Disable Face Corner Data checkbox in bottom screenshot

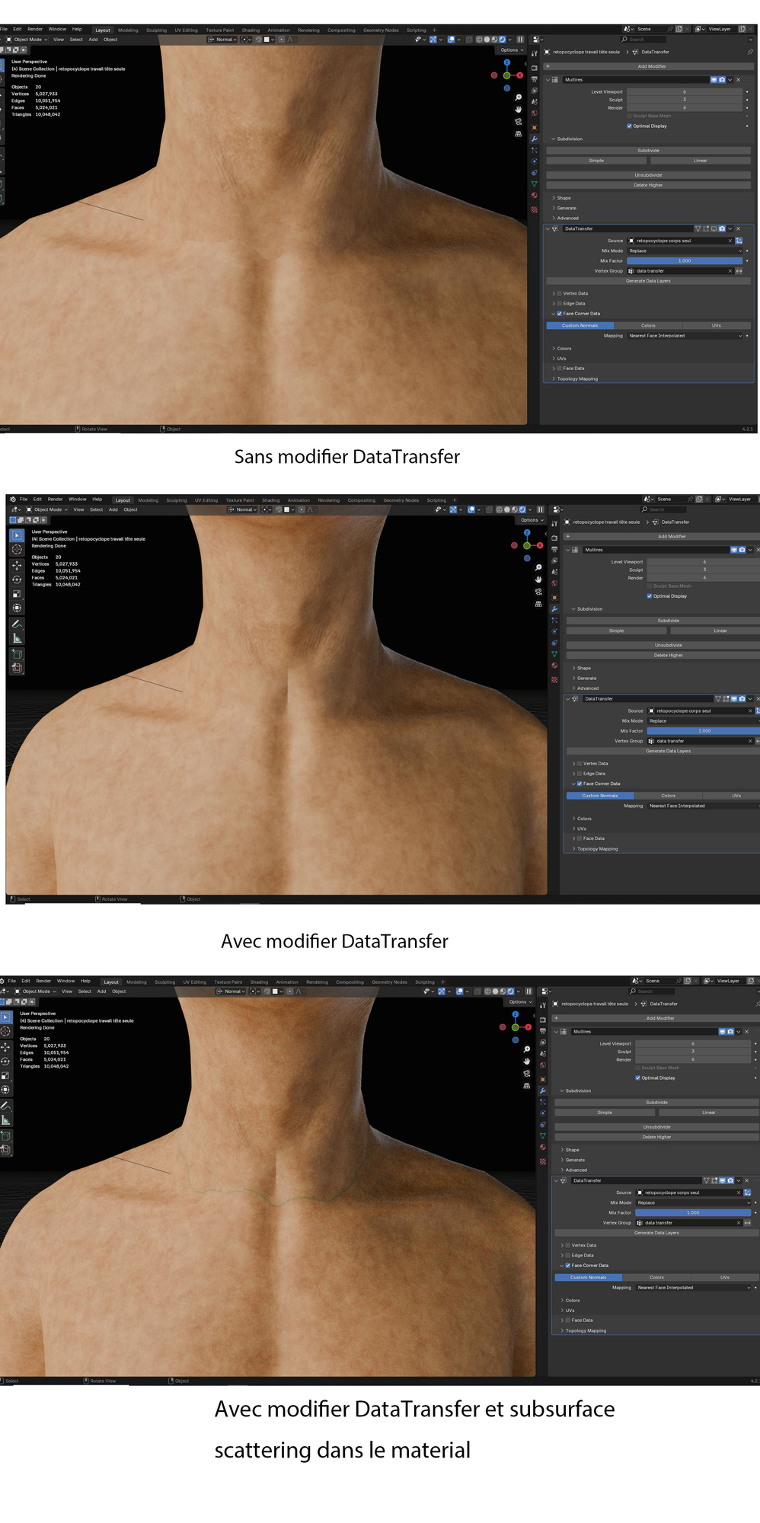point(568,1266)
